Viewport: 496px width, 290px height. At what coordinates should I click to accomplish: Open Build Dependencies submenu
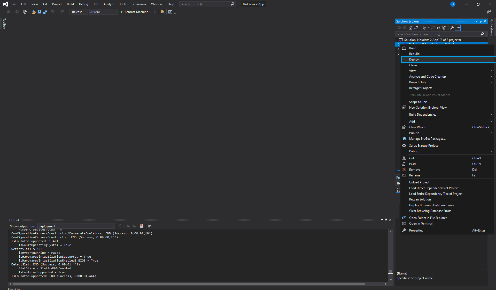447,115
